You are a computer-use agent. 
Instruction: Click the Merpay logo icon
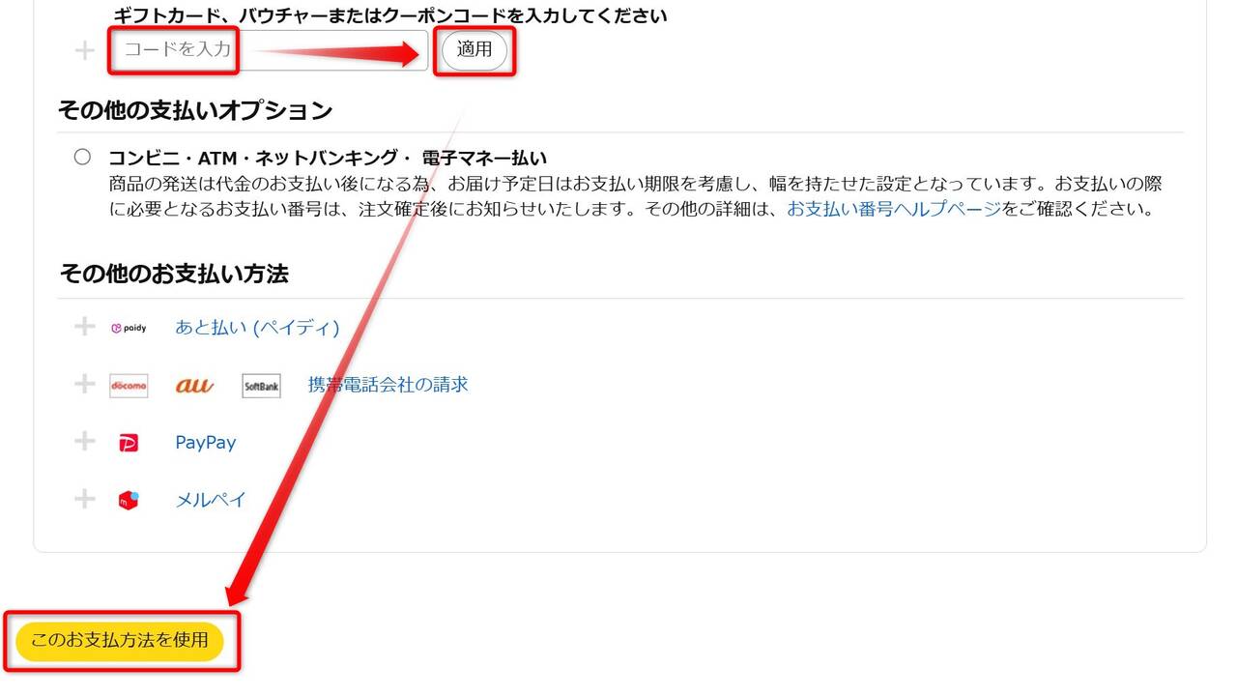(129, 500)
